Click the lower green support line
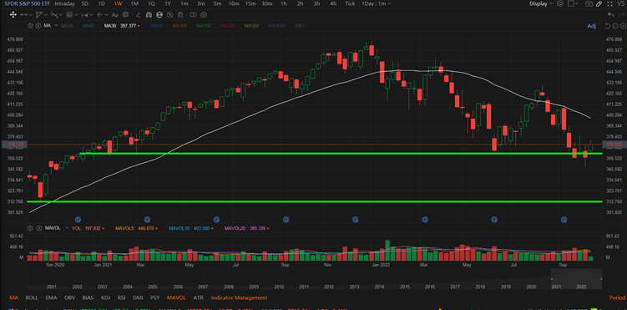Viewport: 627px width, 310px height. click(315, 201)
